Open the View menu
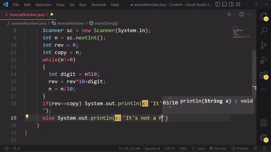This screenshot has width=271, height=152. tap(60, 5)
